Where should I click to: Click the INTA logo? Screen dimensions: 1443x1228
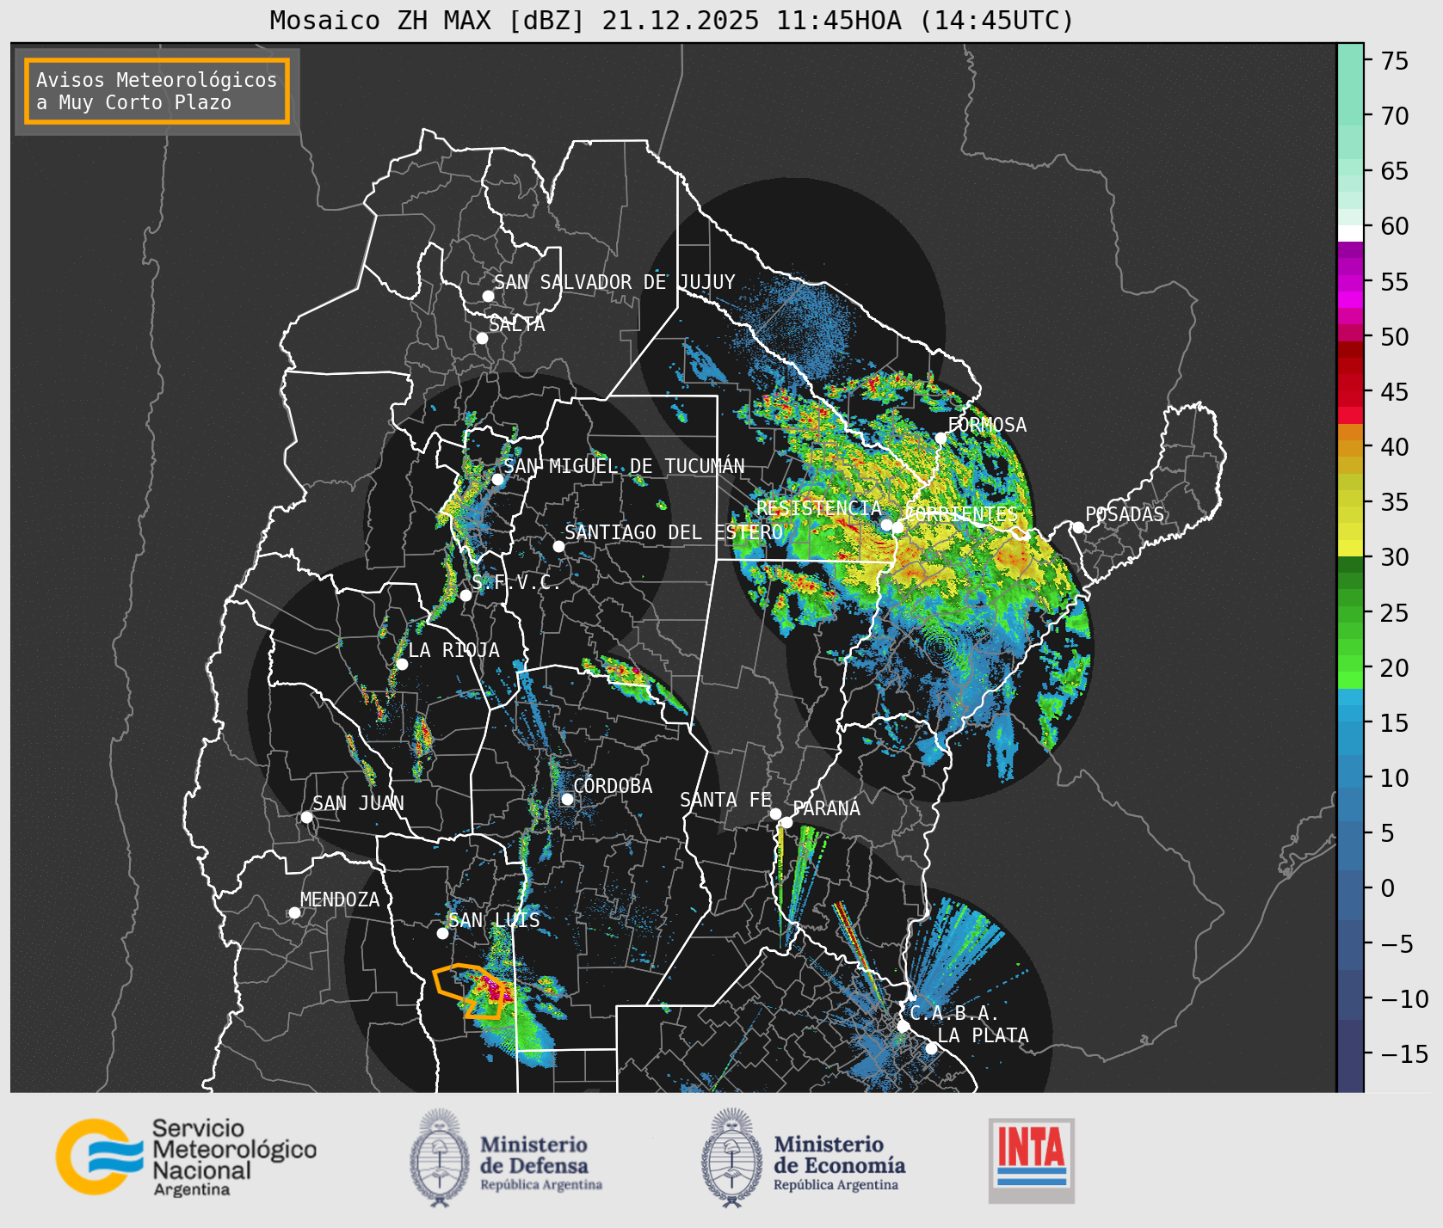point(1032,1160)
